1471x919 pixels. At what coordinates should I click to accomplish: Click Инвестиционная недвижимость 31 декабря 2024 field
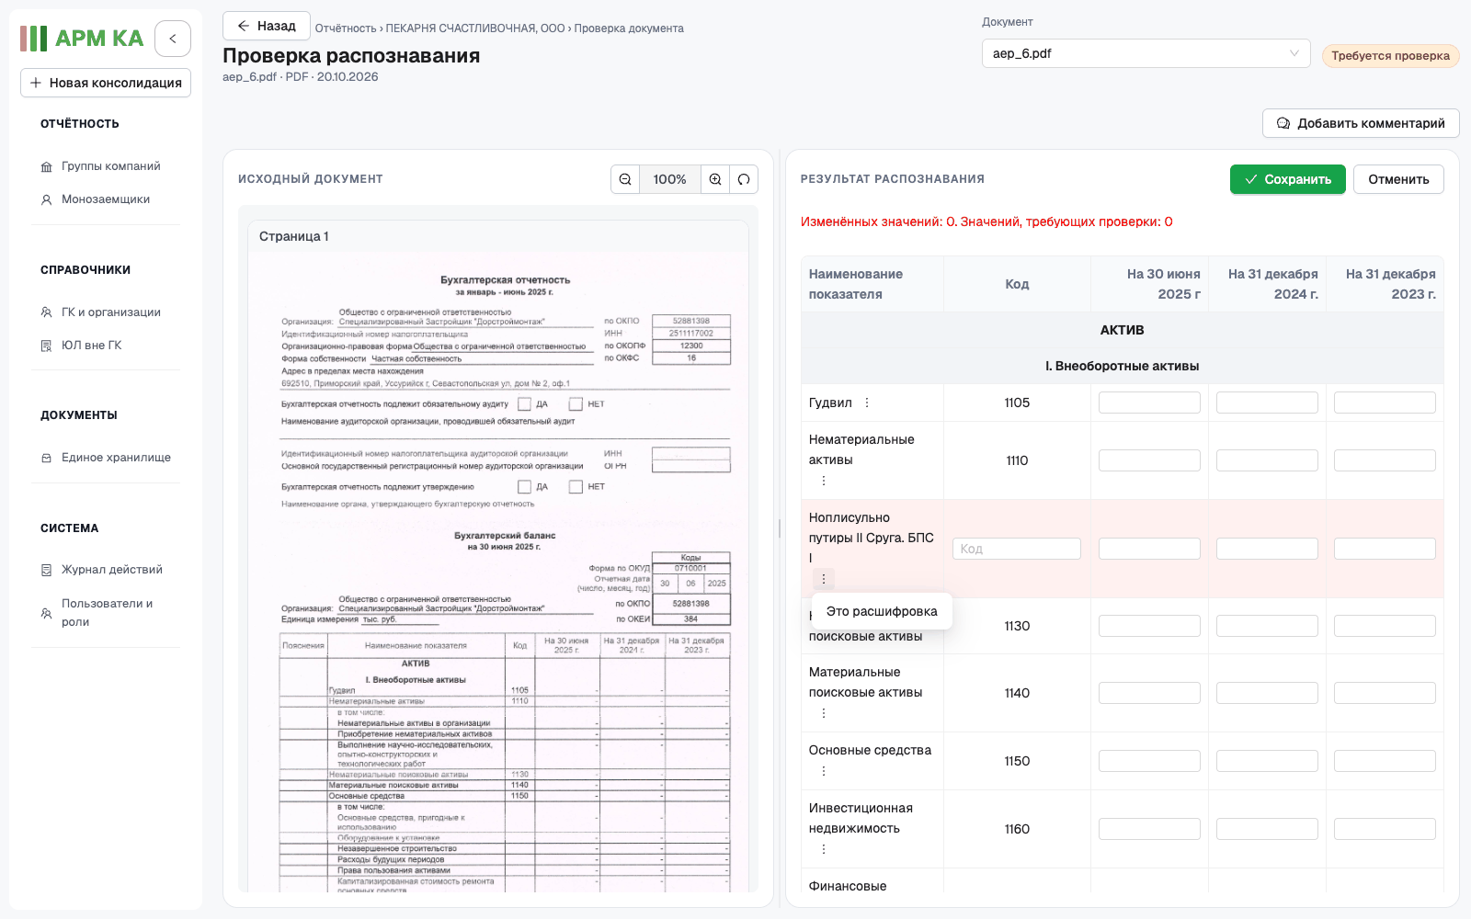tap(1267, 829)
